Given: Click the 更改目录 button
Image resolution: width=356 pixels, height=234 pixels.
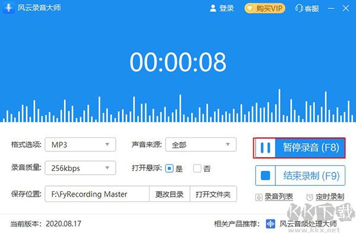Looking at the screenshot, I should pyautogui.click(x=169, y=194).
